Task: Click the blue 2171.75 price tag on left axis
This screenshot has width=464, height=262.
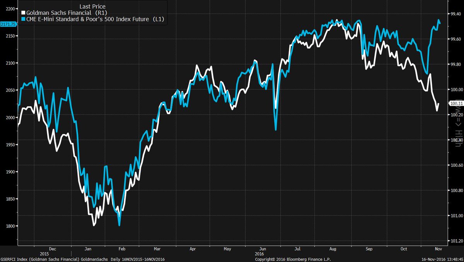Action: [9, 24]
